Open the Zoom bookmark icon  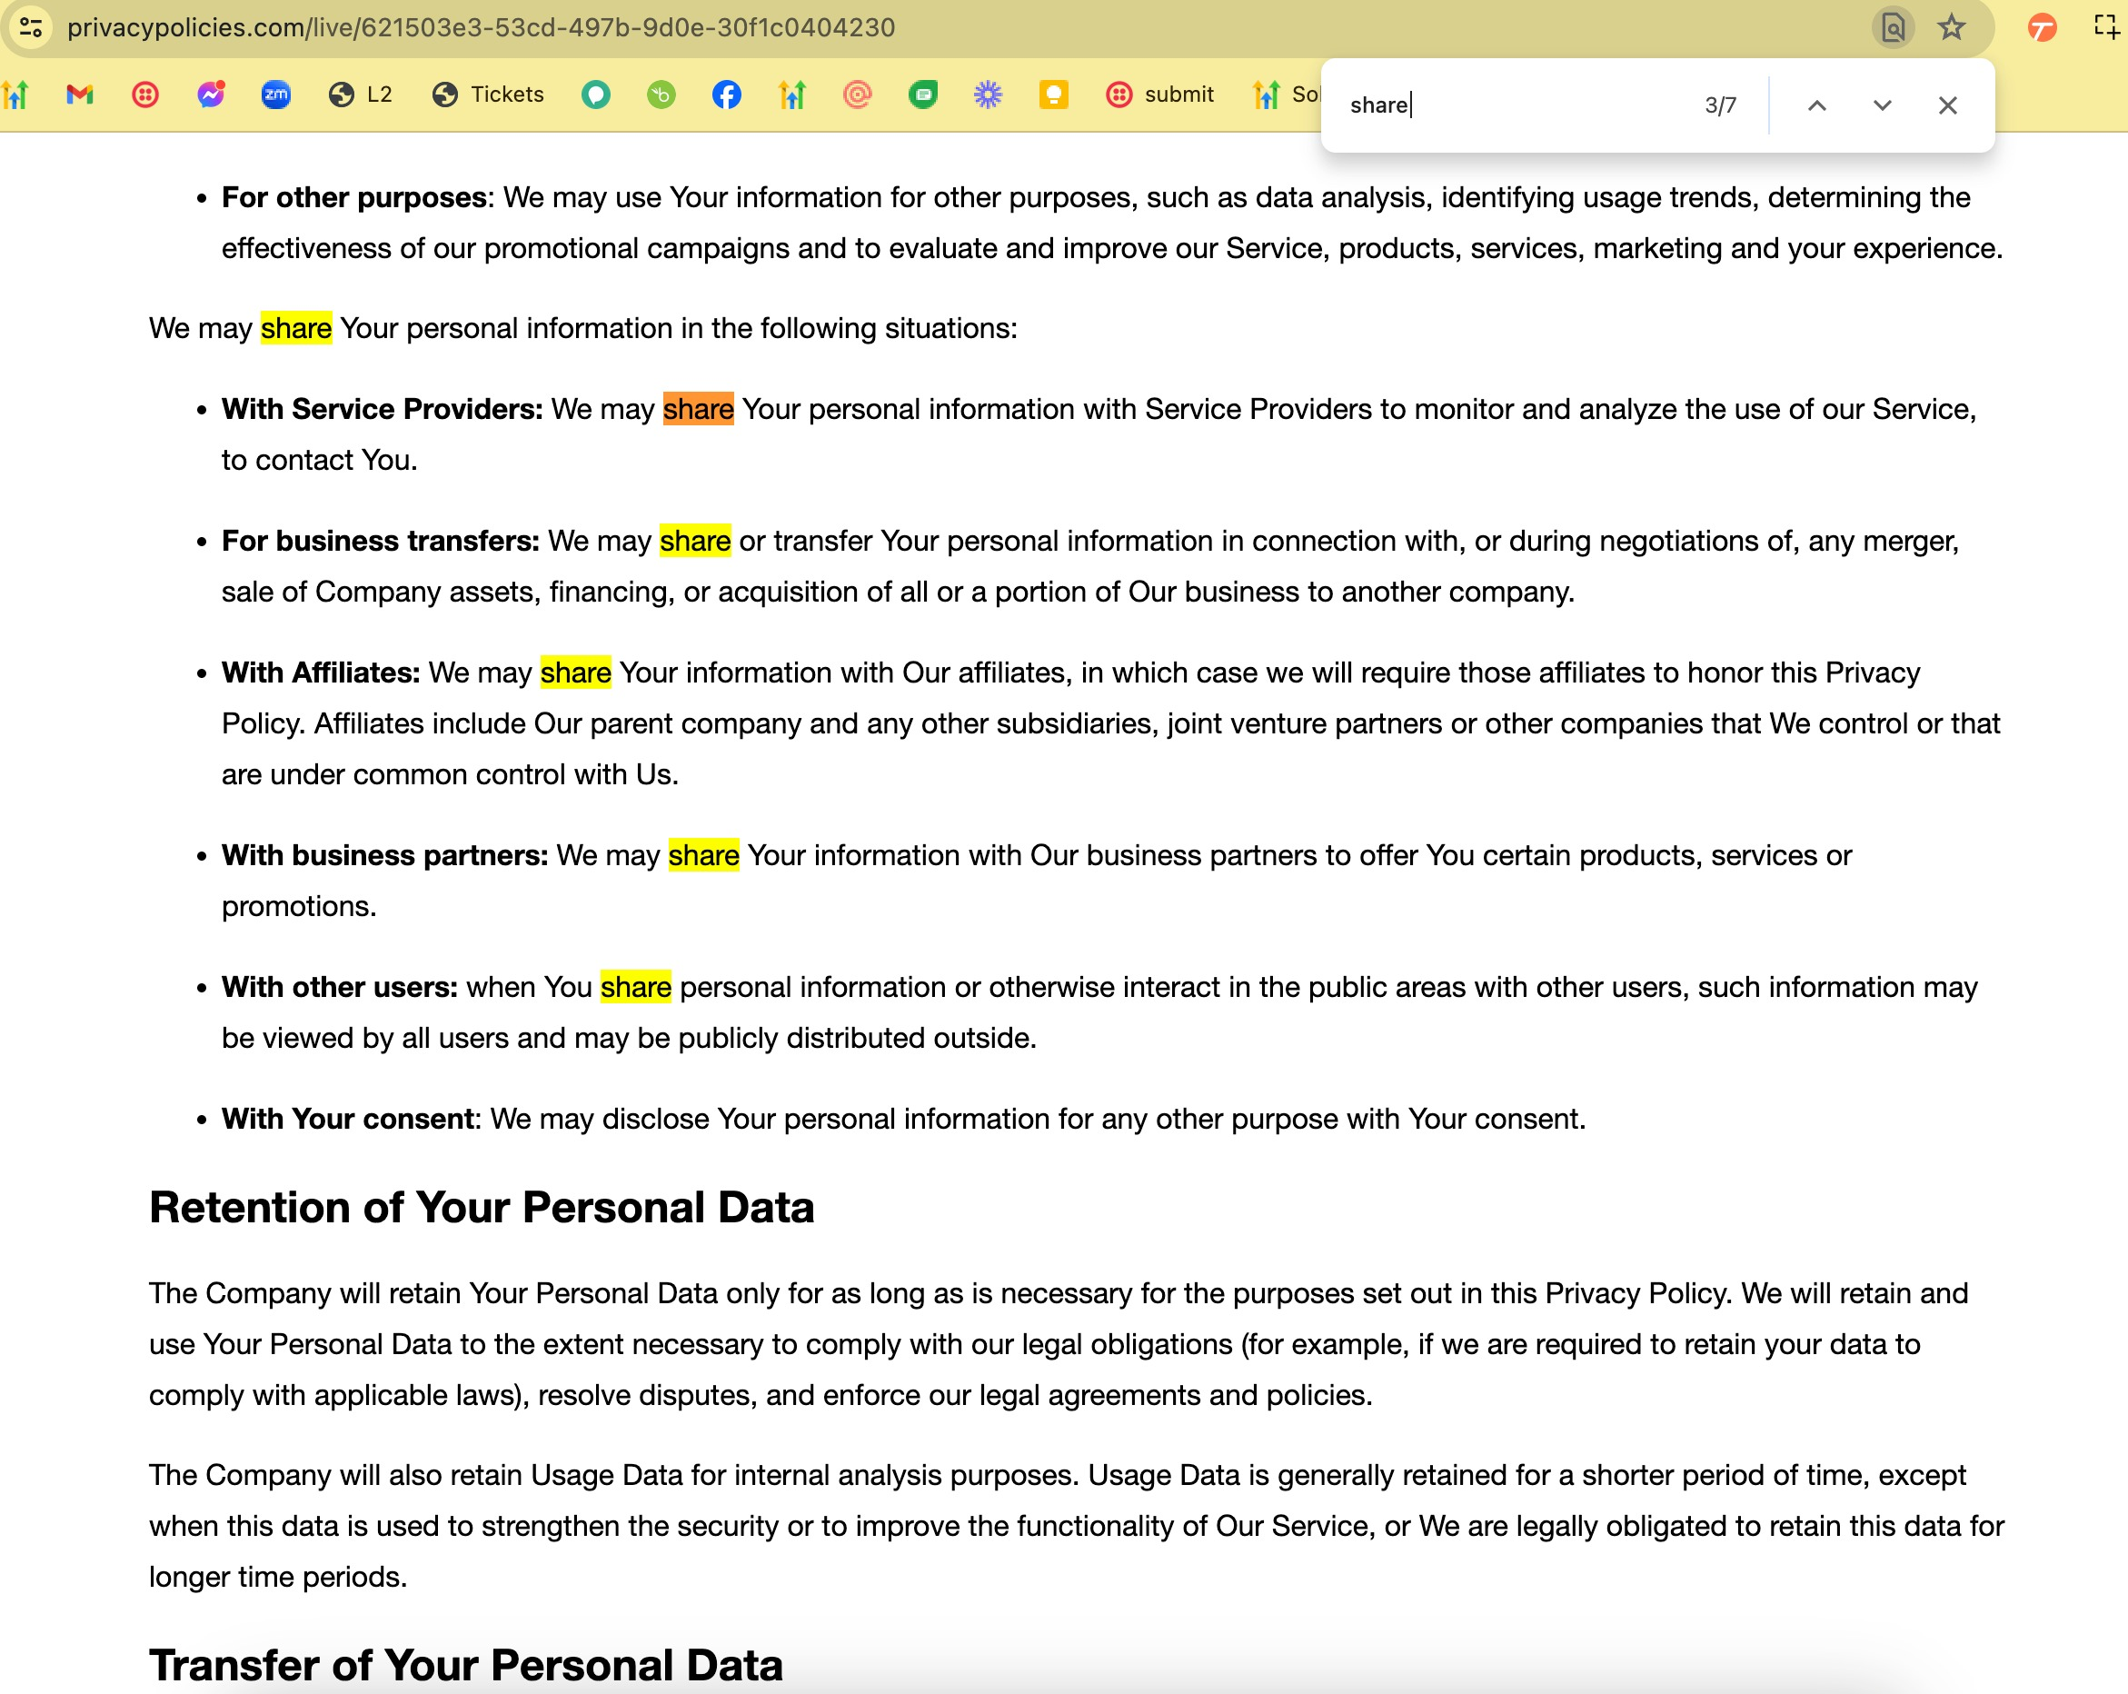(x=275, y=95)
